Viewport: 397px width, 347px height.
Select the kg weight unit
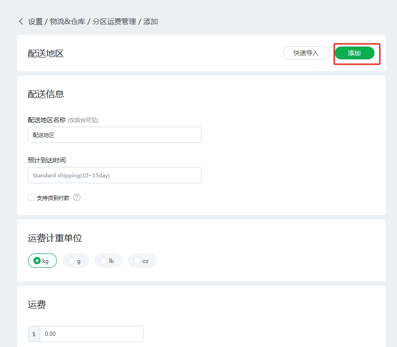point(42,261)
